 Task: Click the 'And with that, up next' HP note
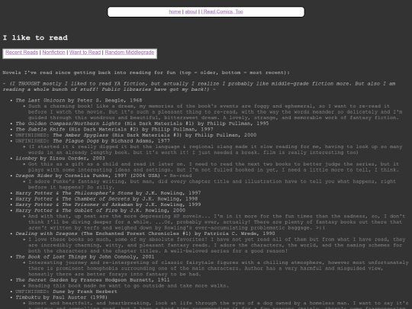point(217,222)
